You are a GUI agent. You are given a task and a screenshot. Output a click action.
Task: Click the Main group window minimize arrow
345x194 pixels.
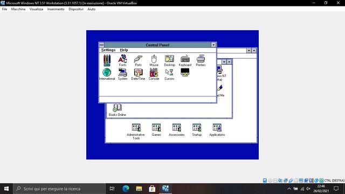[224, 62]
